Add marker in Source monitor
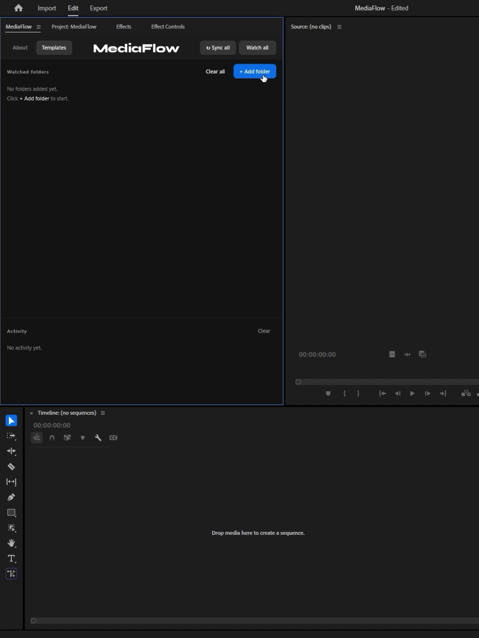The height and width of the screenshot is (638, 479). (328, 393)
